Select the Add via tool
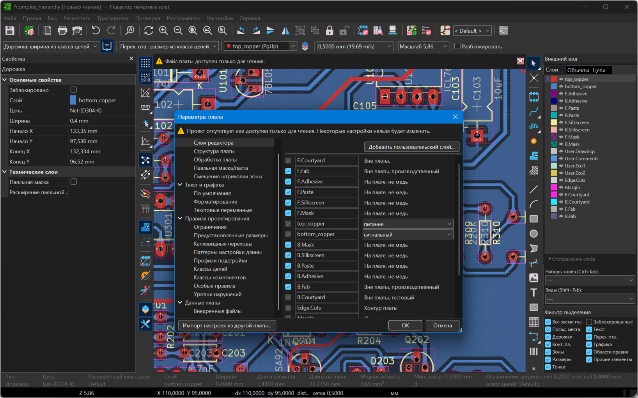This screenshot has width=638, height=398. (x=533, y=141)
